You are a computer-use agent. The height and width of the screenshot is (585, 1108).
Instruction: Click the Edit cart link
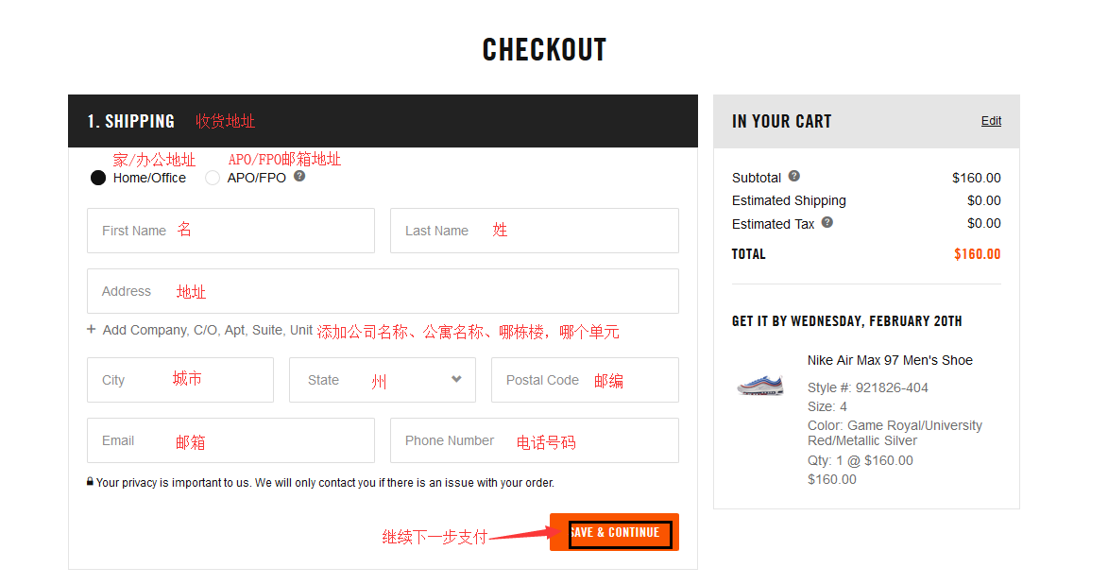pos(991,121)
